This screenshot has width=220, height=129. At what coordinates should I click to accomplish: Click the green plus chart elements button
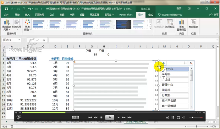pos(163,64)
